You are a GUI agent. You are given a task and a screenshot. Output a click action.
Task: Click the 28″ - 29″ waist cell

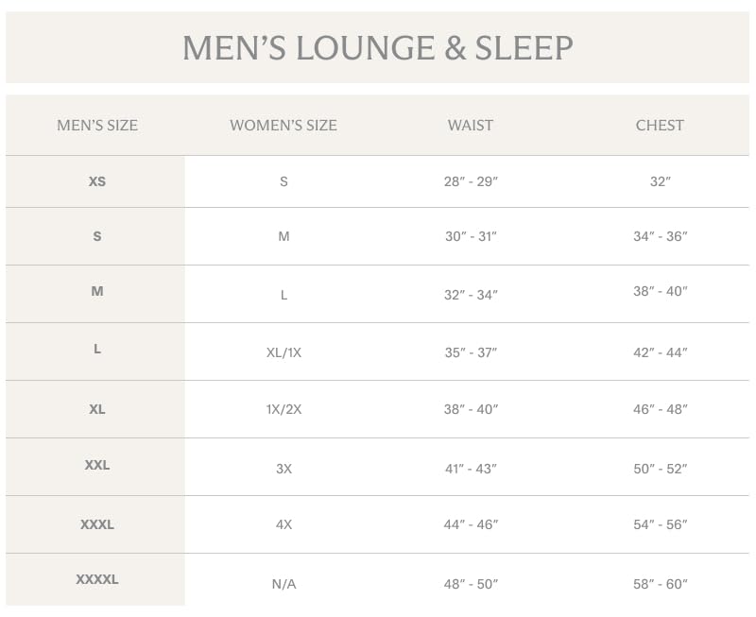point(471,181)
